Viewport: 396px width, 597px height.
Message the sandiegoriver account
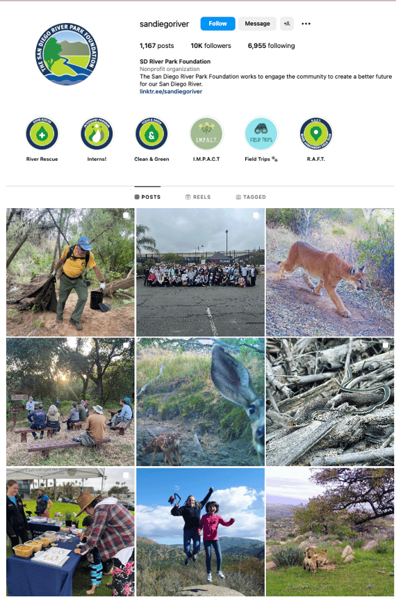(257, 24)
